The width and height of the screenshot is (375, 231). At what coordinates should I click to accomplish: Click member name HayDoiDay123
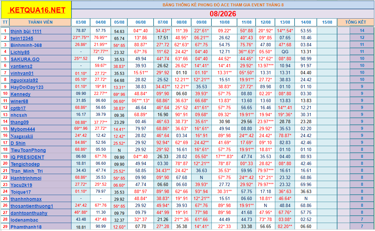click(x=27, y=87)
